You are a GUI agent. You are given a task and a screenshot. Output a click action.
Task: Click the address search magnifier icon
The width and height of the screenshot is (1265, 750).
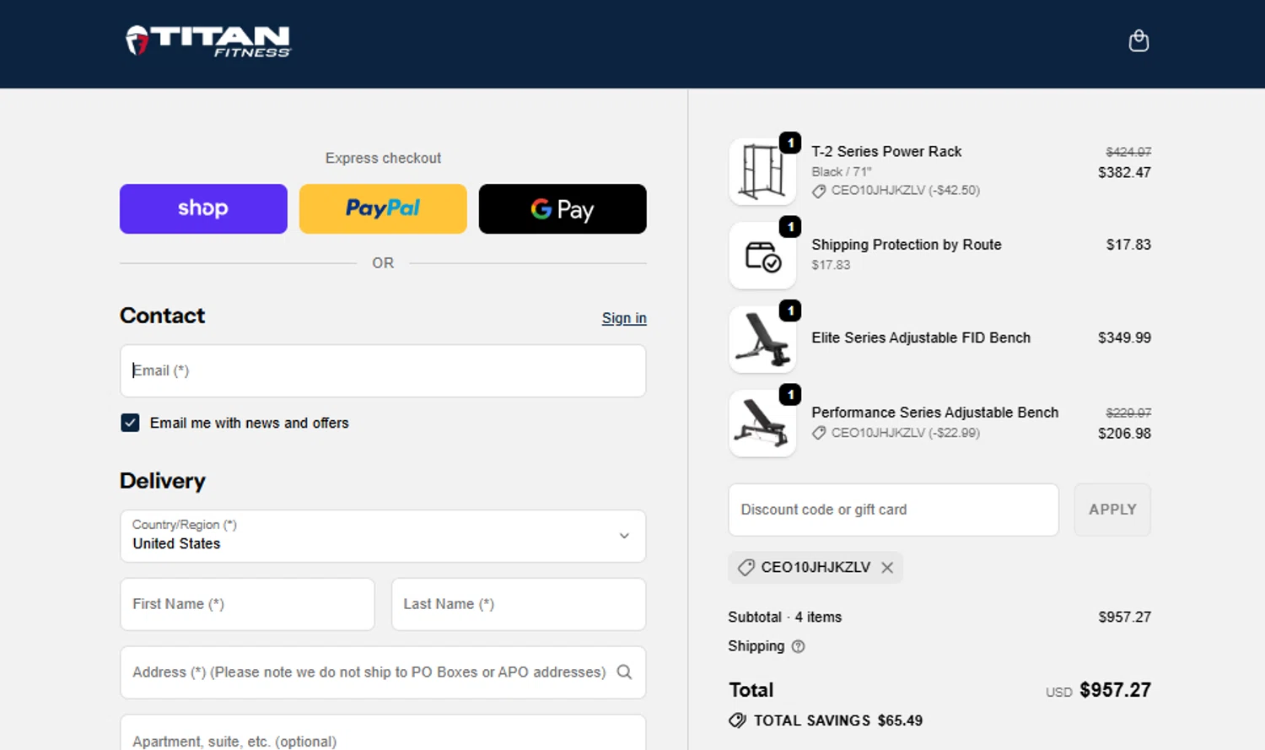tap(624, 672)
